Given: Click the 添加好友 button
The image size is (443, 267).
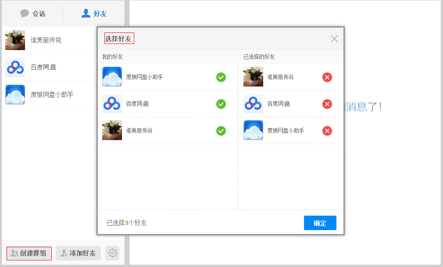Looking at the screenshot, I should (x=78, y=253).
